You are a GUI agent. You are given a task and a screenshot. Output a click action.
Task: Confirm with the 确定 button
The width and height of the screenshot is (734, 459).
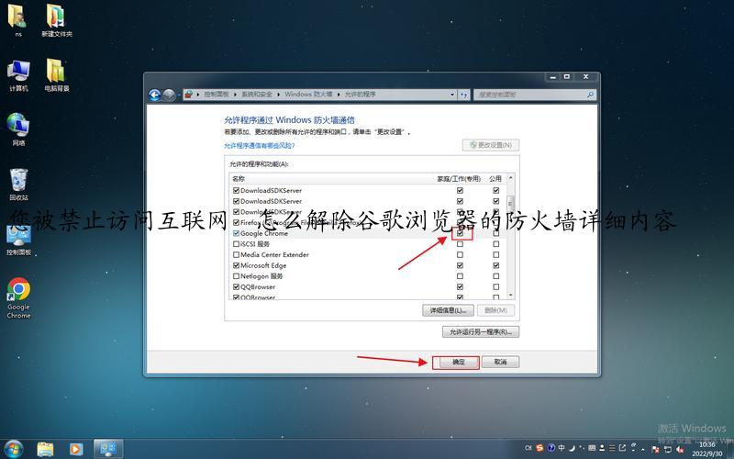point(458,362)
